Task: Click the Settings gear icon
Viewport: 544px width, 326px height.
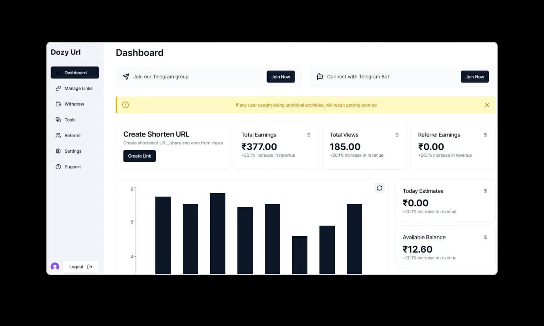Action: click(x=58, y=151)
